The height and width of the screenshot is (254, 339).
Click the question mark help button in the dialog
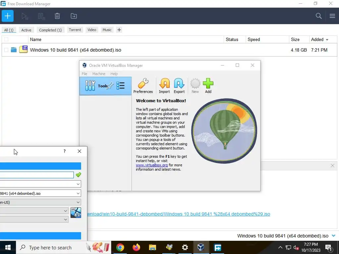click(x=65, y=151)
